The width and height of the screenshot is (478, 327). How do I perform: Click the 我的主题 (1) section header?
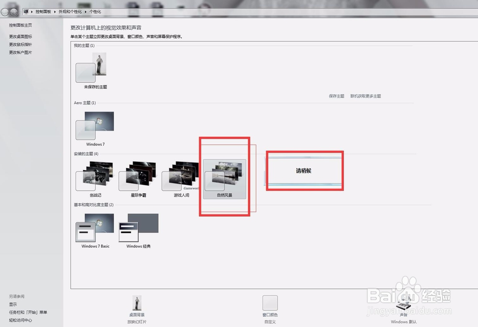[84, 45]
